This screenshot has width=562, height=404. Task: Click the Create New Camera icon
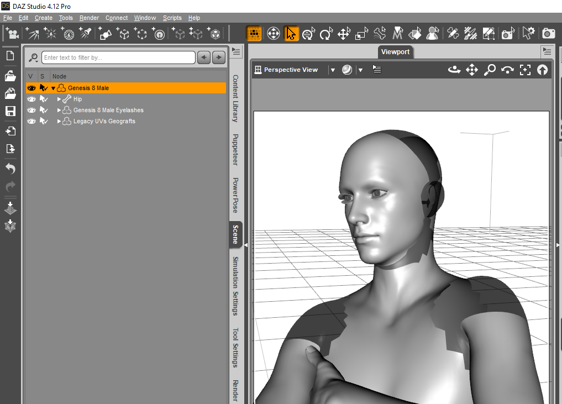pyautogui.click(x=11, y=34)
